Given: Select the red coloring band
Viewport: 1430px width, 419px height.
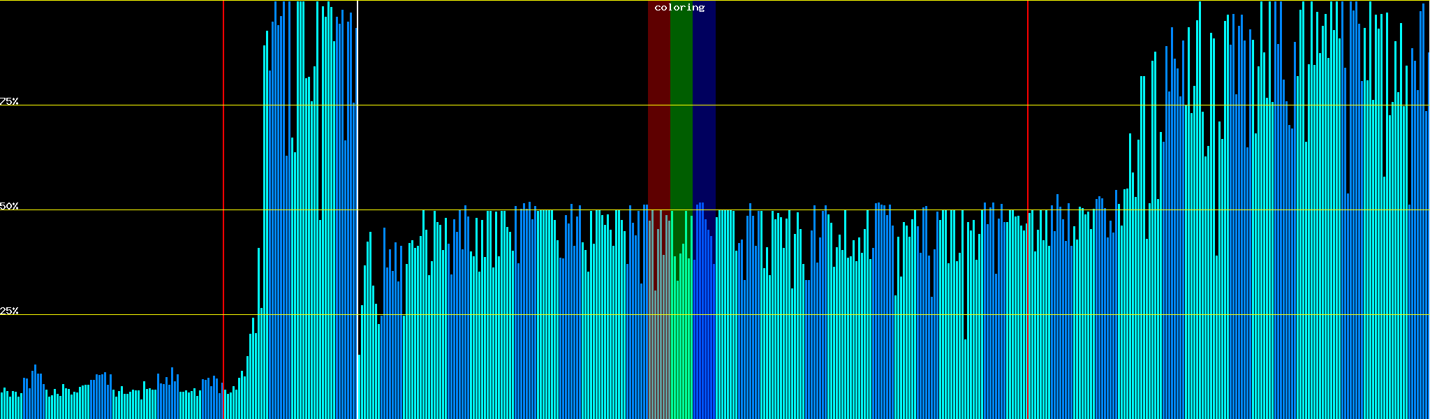Looking at the screenshot, I should 658,105.
